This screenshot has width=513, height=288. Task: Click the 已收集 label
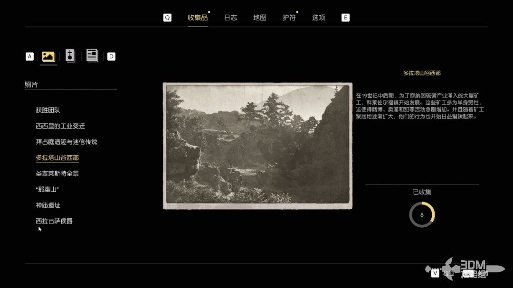point(422,192)
